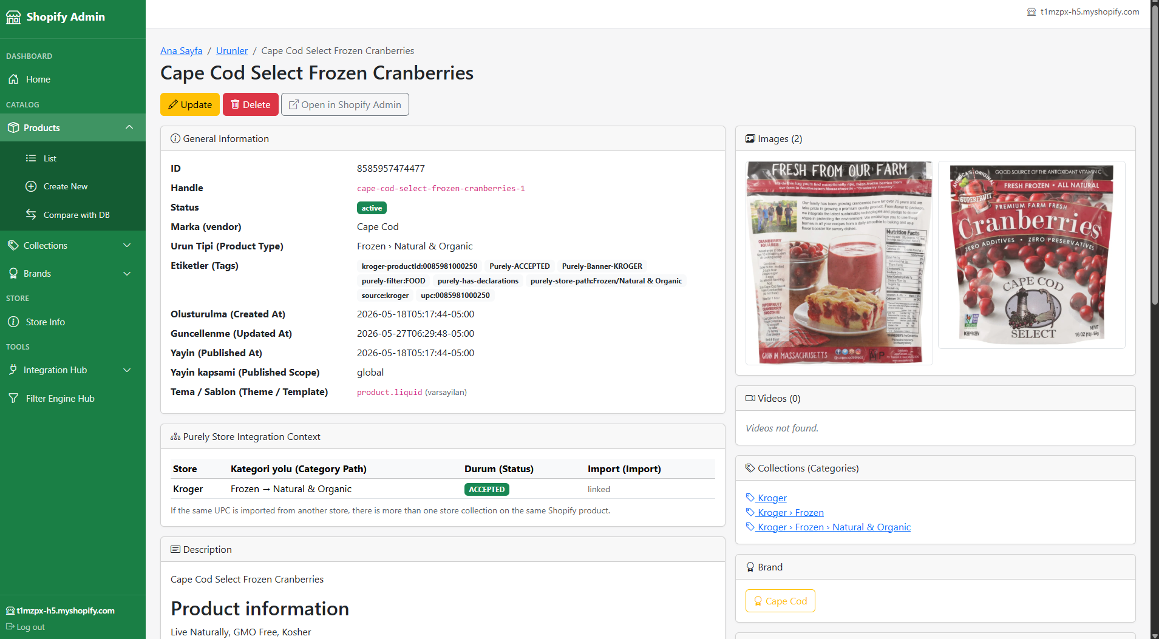Screen dimensions: 1159x639
Task: Open the products List submenu item
Action: (x=73, y=158)
